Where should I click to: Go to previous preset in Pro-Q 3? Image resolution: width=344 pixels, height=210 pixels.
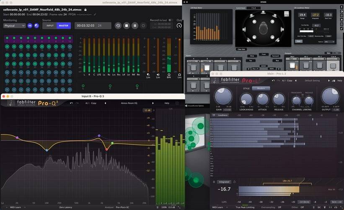(105, 103)
